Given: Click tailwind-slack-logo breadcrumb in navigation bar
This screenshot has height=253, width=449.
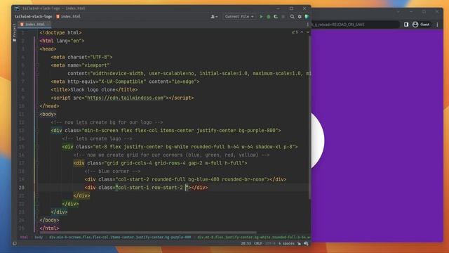Looking at the screenshot, I should (33, 17).
